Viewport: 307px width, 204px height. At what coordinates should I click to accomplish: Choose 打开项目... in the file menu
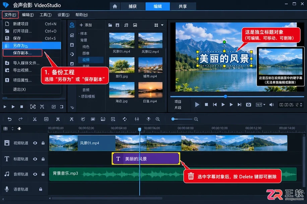[x=31, y=31]
